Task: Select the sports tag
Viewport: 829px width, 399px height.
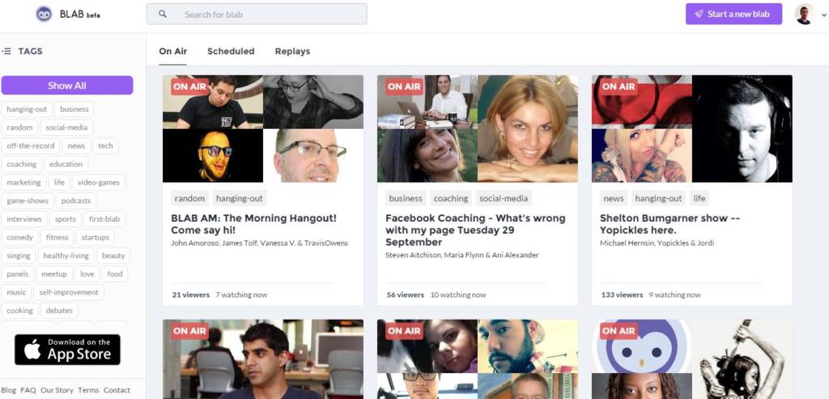Action: point(65,219)
